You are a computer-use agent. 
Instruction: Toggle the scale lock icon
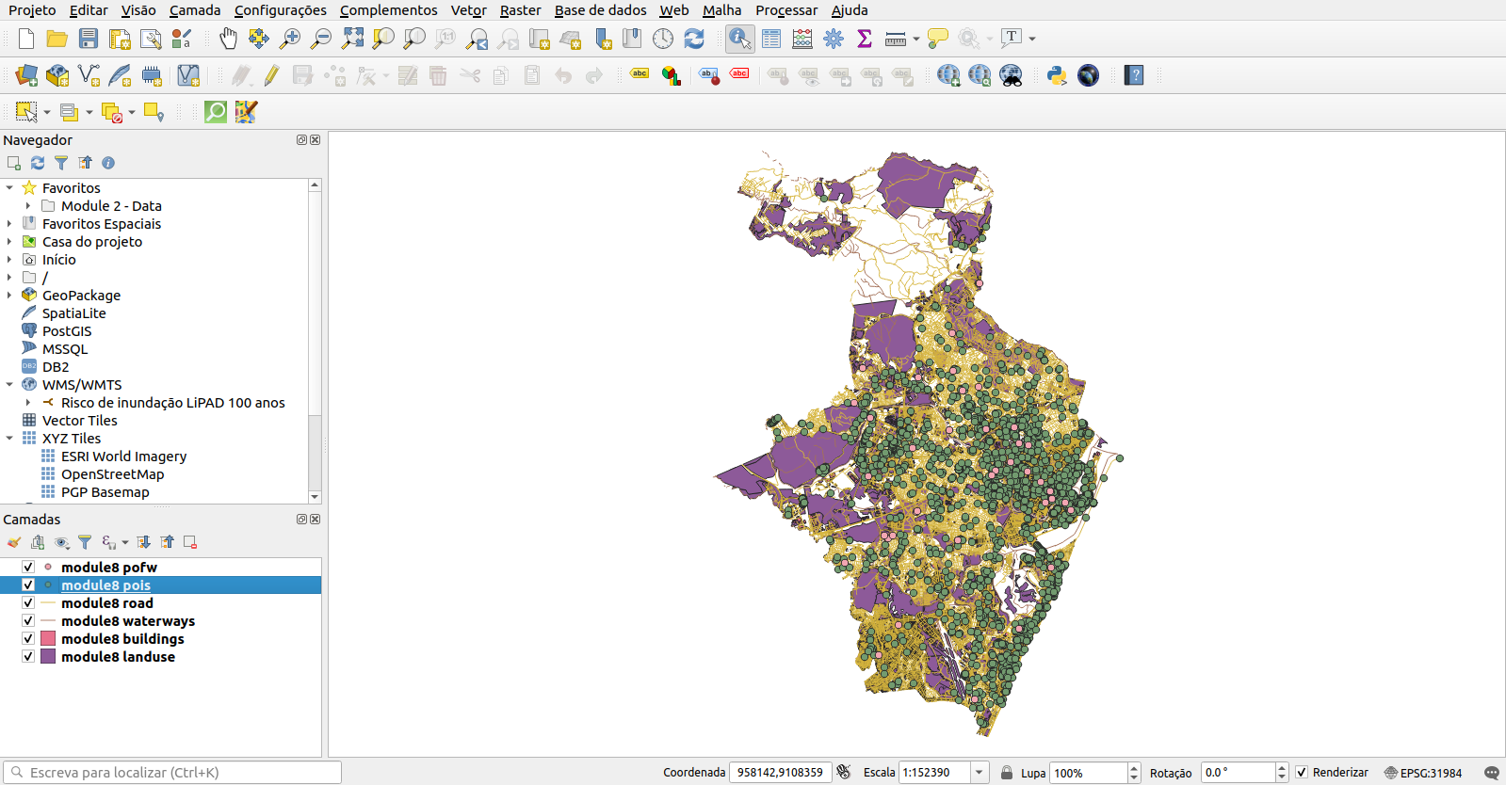[1007, 772]
